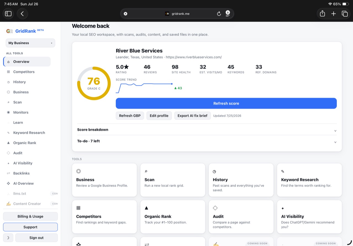Click the 33 ref. domains value
This screenshot has width=353, height=246.
coord(259,67)
